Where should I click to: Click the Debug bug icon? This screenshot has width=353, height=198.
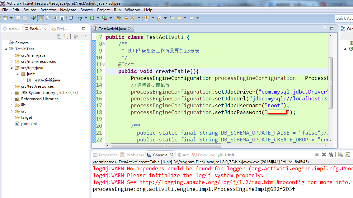pyautogui.click(x=80, y=18)
